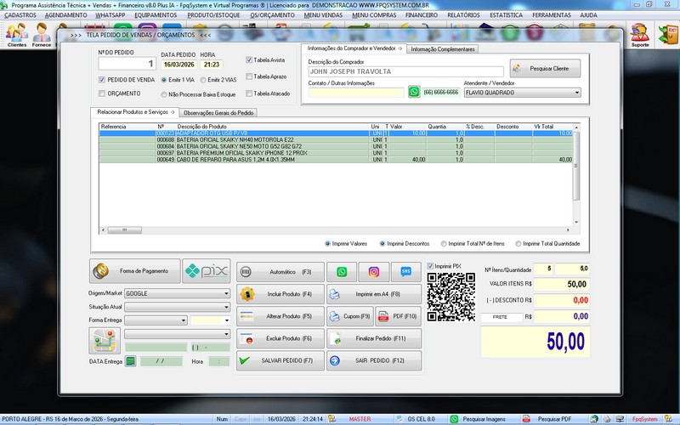Open WhatsApp icon next to contact phone
This screenshot has height=425, width=680.
click(x=414, y=92)
